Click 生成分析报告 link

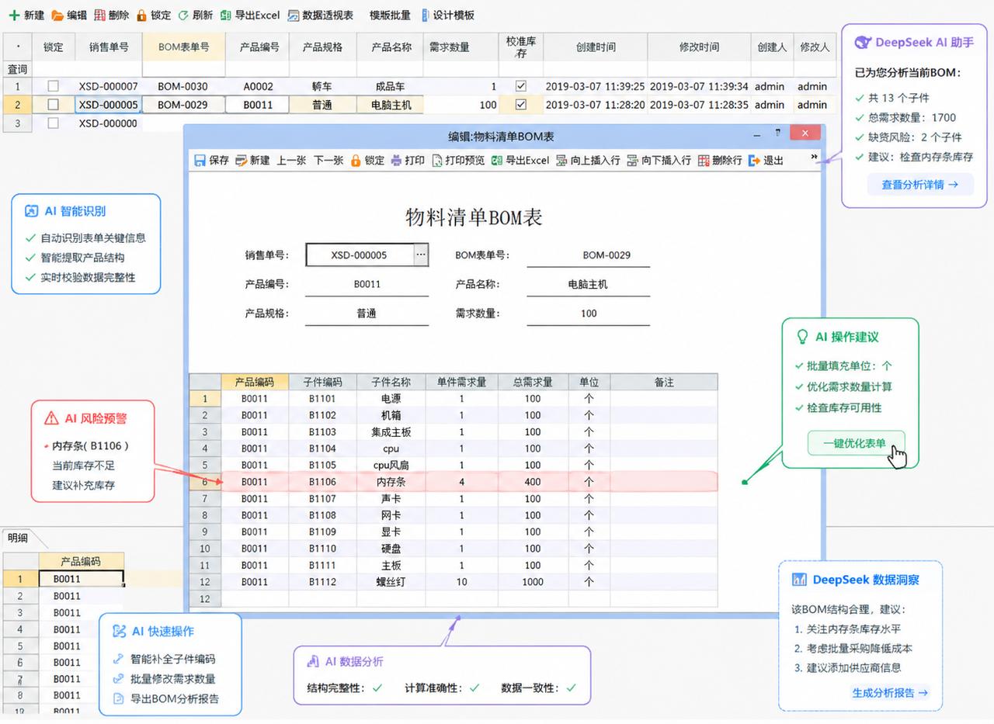(x=891, y=692)
